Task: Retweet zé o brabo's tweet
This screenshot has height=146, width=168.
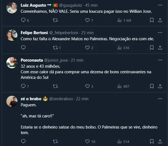Action: (x=55, y=142)
